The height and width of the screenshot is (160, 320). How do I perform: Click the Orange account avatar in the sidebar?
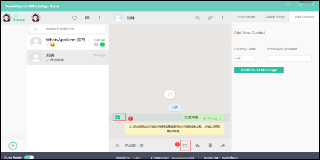(x=7, y=18)
